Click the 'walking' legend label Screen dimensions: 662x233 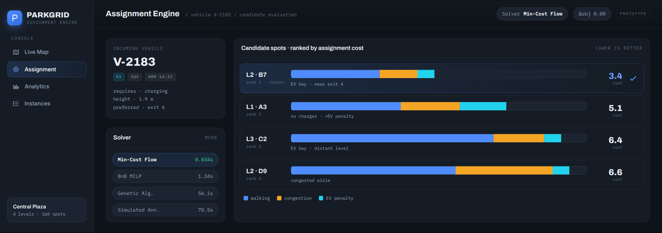(x=260, y=198)
